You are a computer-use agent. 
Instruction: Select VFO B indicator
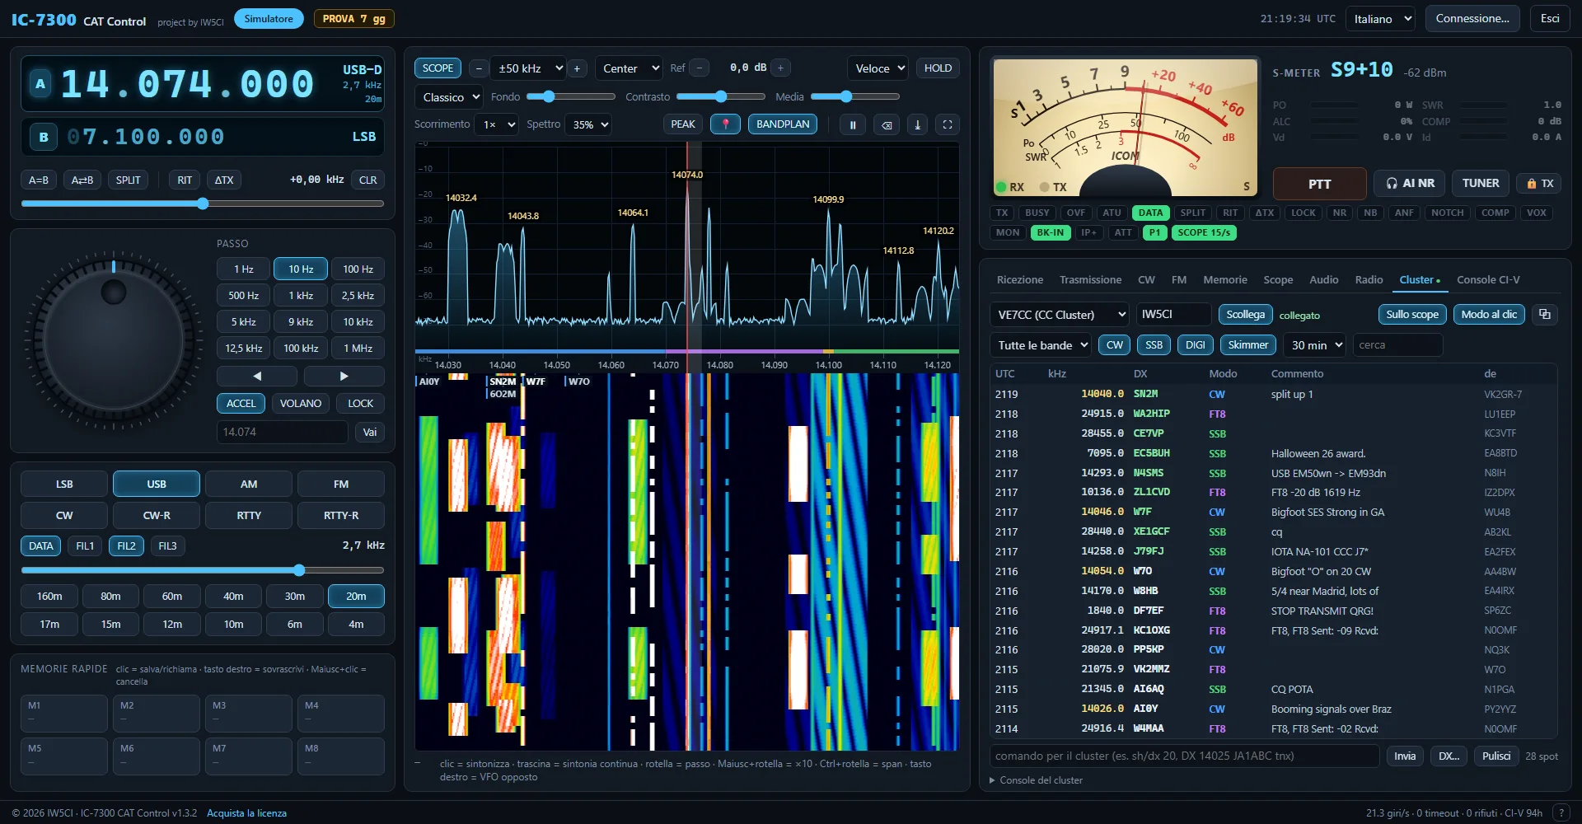pos(44,137)
